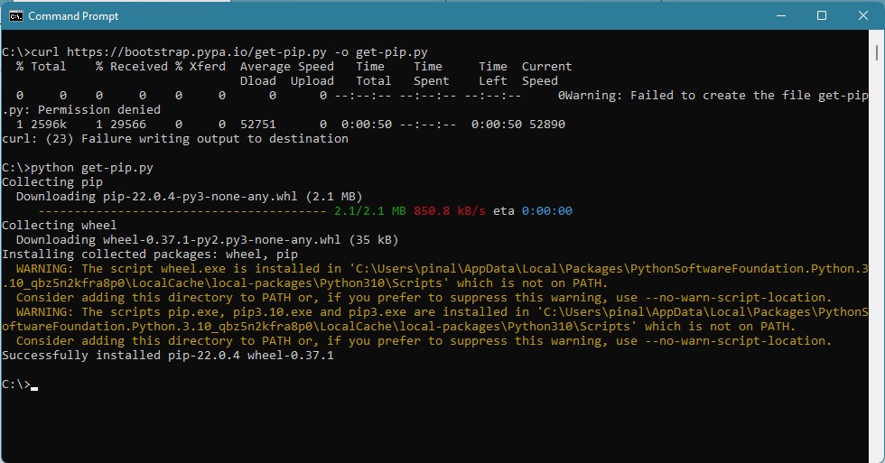Click the 'Command Prompt' title text
The height and width of the screenshot is (463, 885).
pyautogui.click(x=73, y=16)
